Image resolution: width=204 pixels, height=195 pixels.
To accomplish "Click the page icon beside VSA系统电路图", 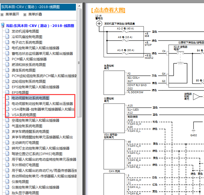I will pos(7,115).
